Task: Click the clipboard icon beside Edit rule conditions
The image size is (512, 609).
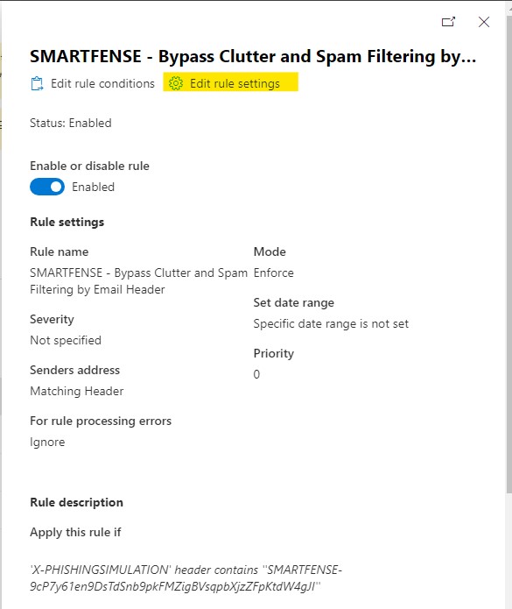Action: 38,83
